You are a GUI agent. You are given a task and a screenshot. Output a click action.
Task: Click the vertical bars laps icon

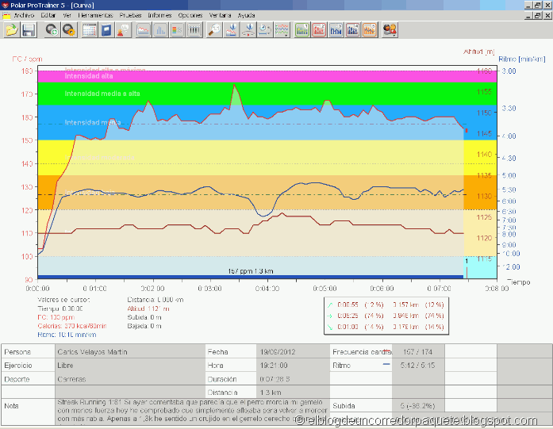(194, 30)
